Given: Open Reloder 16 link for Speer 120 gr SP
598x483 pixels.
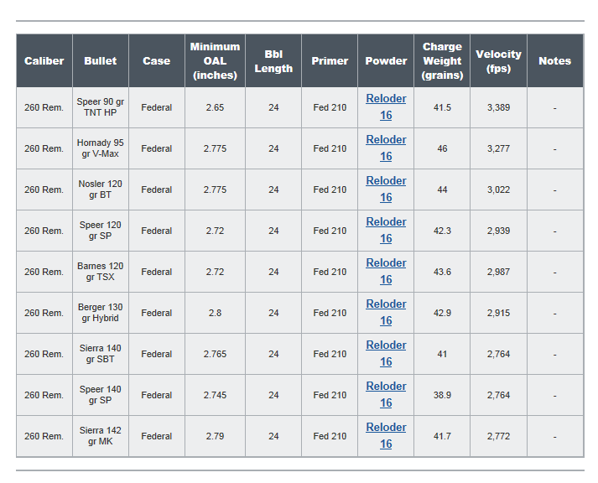Looking at the screenshot, I should click(x=386, y=231).
